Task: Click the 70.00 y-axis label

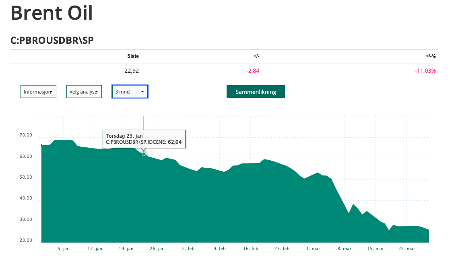Action: pos(26,135)
